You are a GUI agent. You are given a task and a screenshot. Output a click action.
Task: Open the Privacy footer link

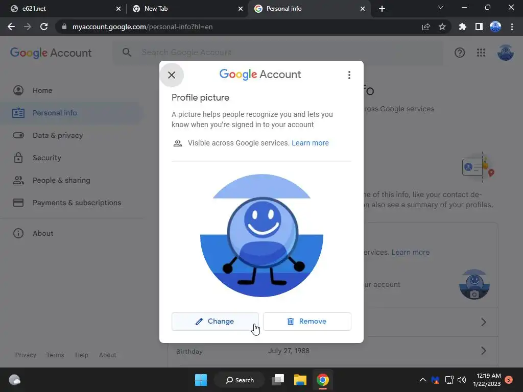(26, 355)
